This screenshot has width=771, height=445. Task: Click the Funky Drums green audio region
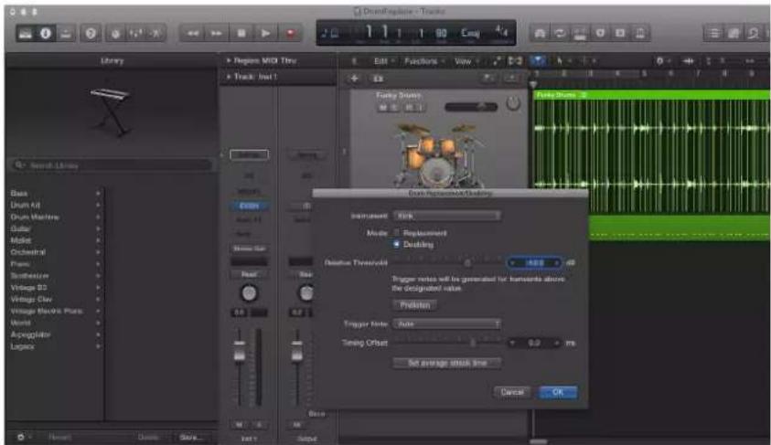click(652, 153)
